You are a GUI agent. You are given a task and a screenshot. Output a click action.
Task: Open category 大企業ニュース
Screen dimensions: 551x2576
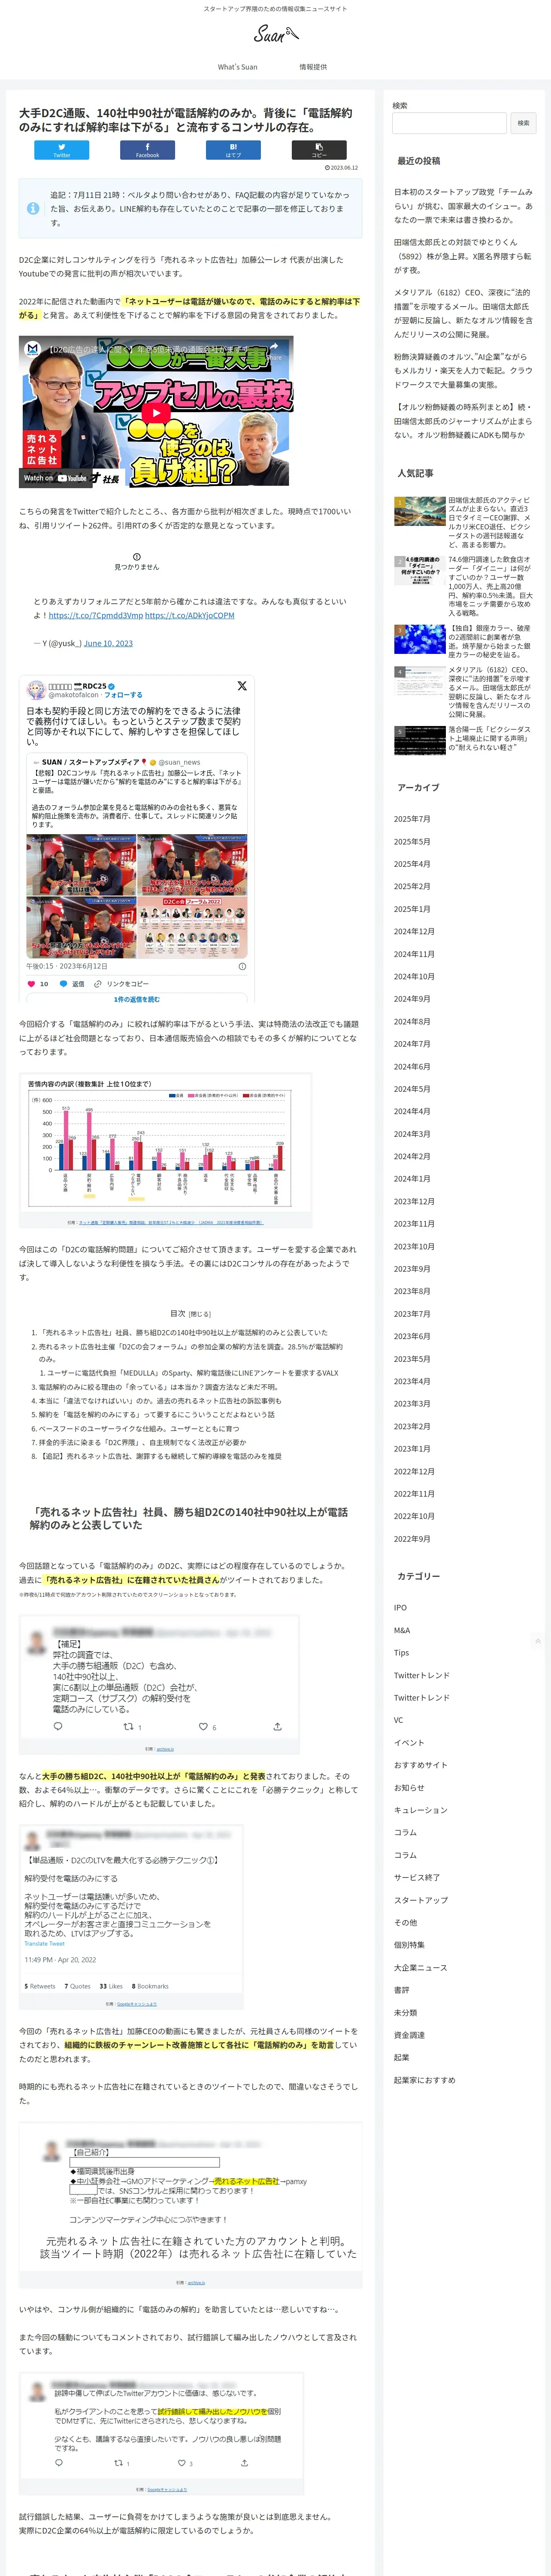point(420,1968)
